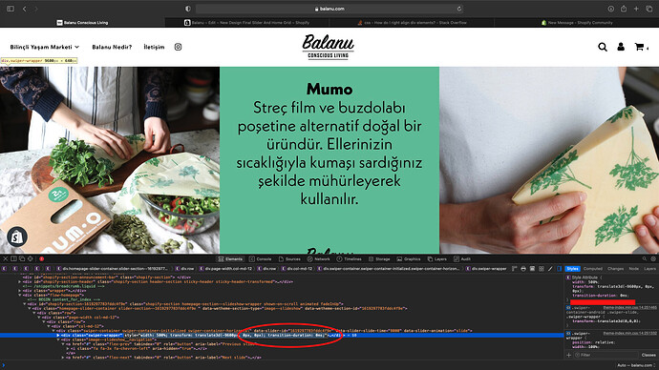Switch to Computed sidebar tab
Viewport: 659px width, 370px height.
[592, 269]
